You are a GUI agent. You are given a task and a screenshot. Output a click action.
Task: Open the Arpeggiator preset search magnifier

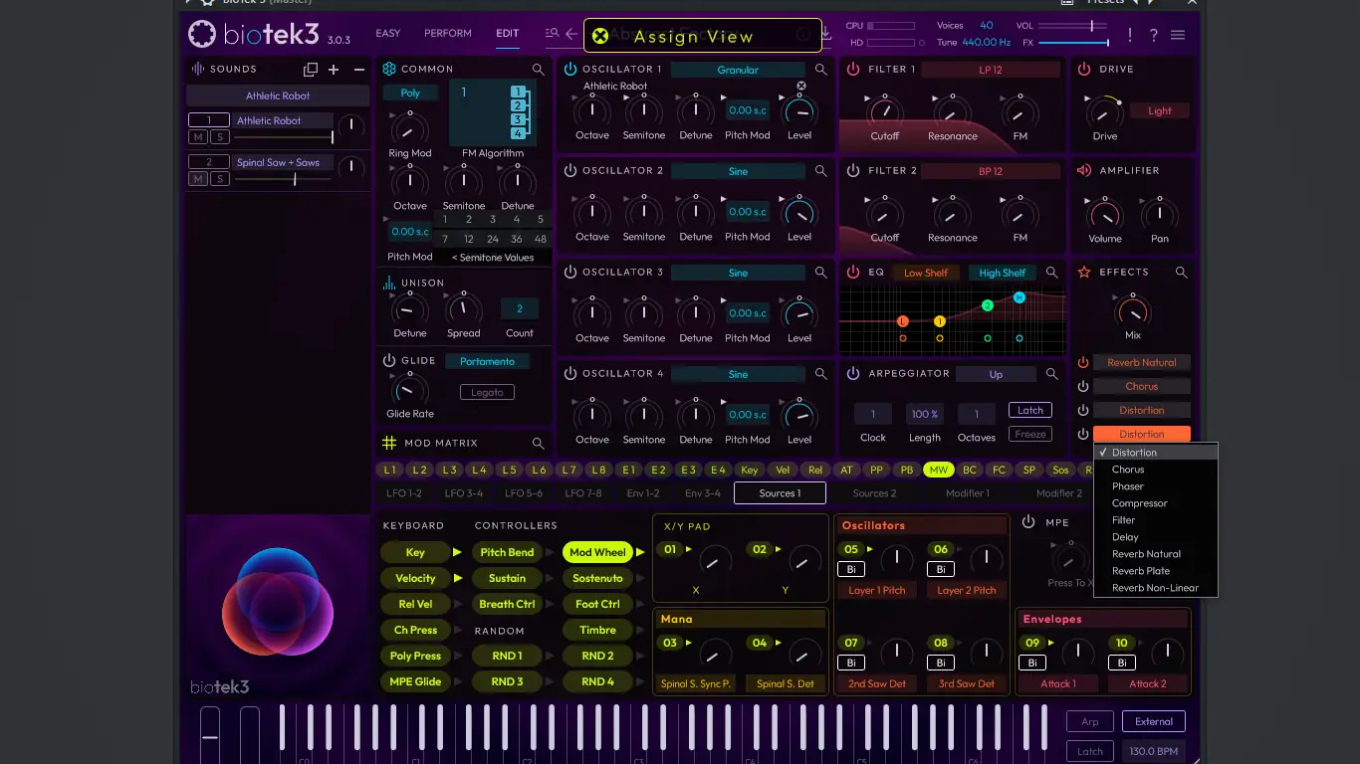1052,374
